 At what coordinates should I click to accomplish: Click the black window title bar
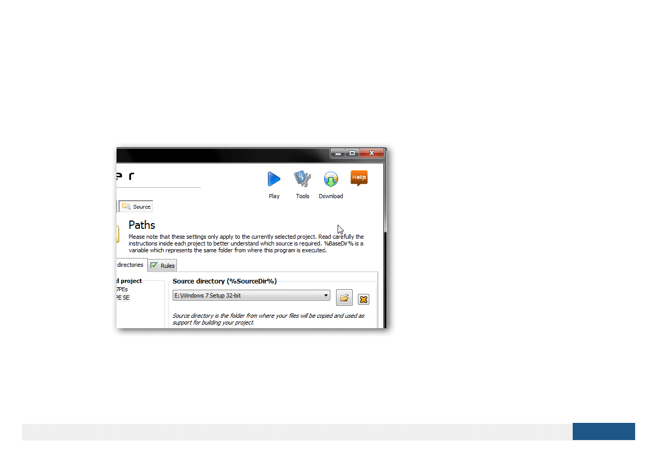[218, 154]
